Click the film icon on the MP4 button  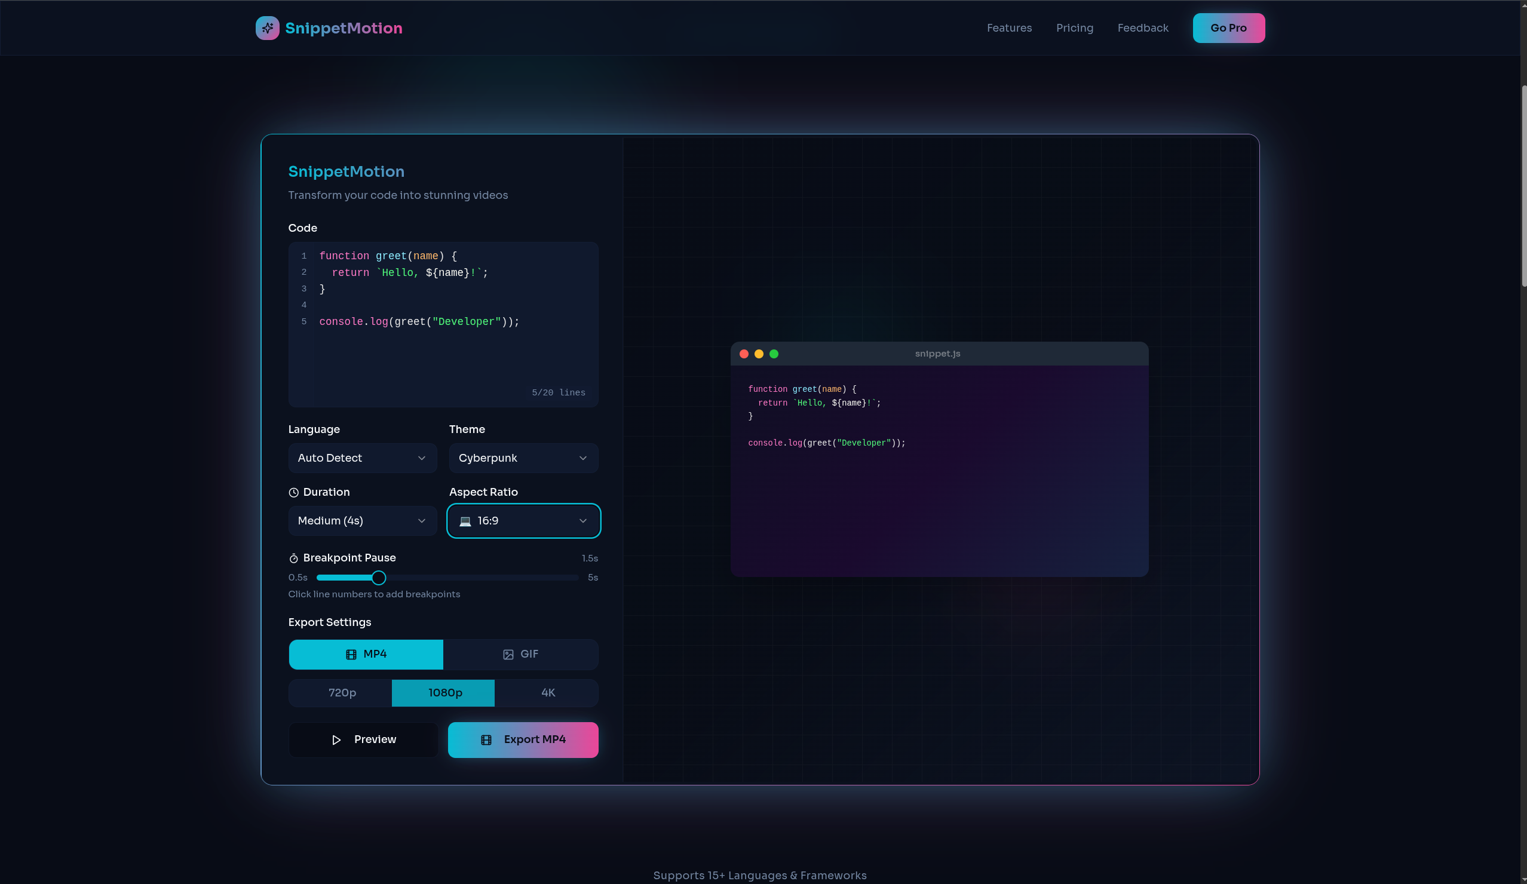coord(351,655)
